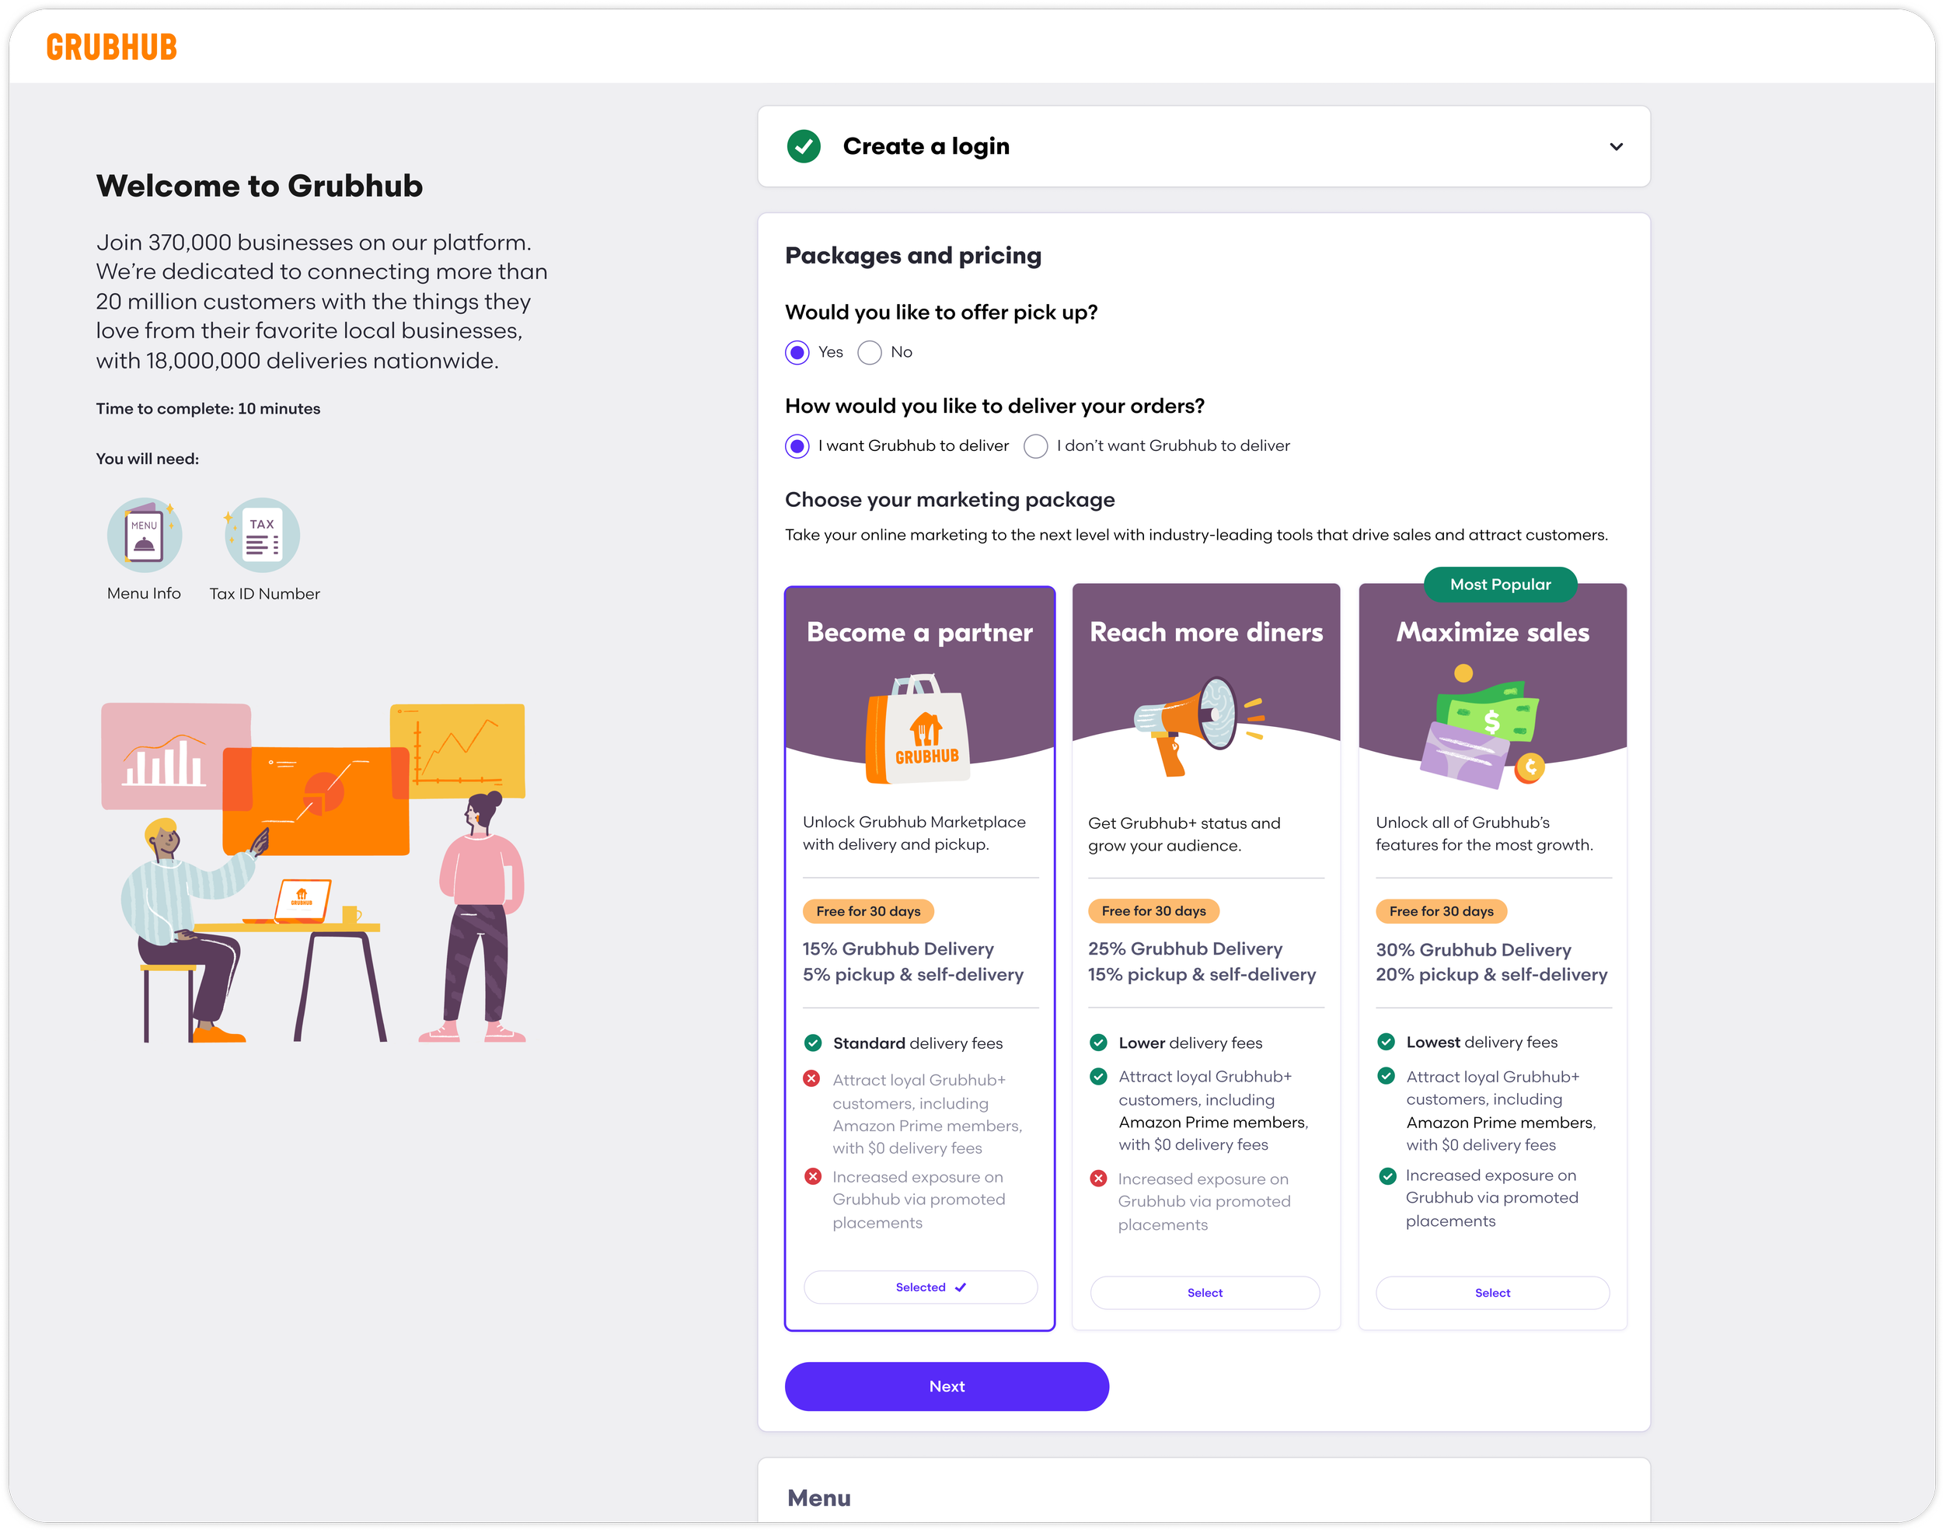The height and width of the screenshot is (1530, 1943).
Task: Click the Most Popular badge
Action: (1500, 584)
